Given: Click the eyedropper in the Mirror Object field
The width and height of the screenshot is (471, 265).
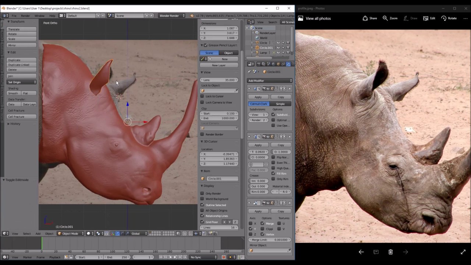Looking at the screenshot, I should (289, 251).
